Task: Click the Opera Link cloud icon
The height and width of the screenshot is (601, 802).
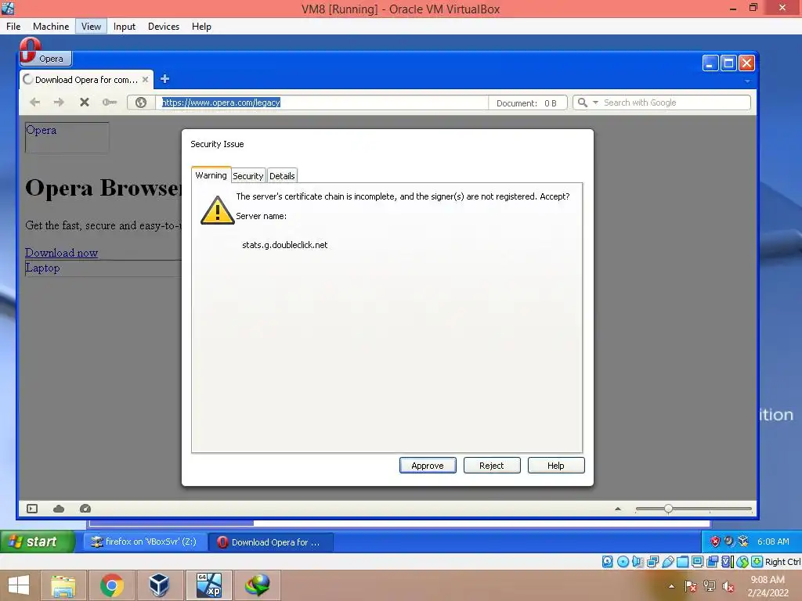Action: [x=59, y=509]
